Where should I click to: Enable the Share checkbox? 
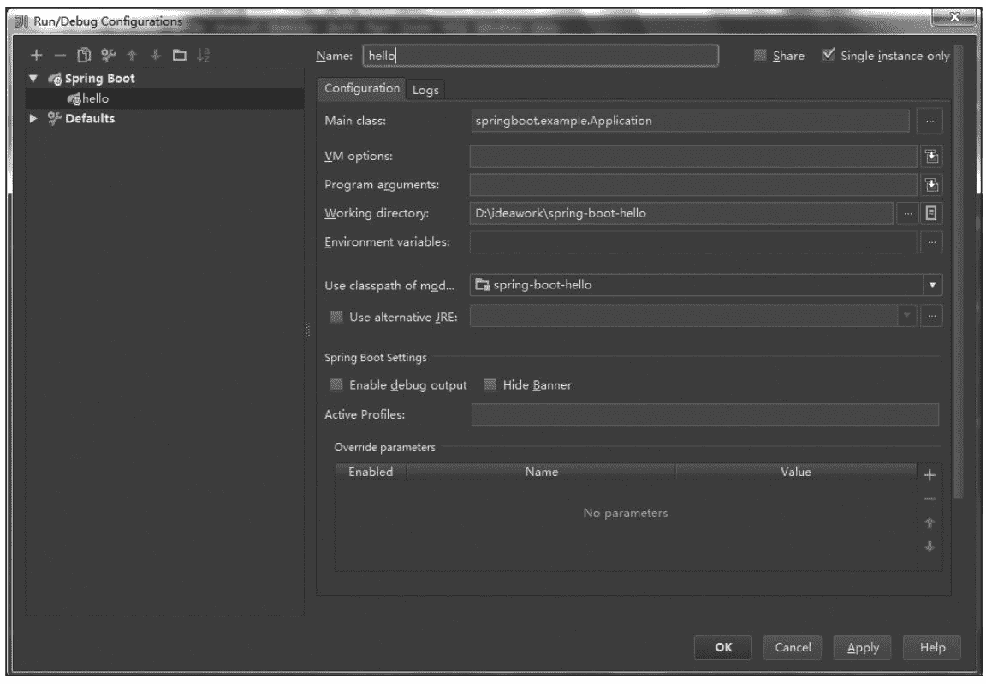point(759,56)
